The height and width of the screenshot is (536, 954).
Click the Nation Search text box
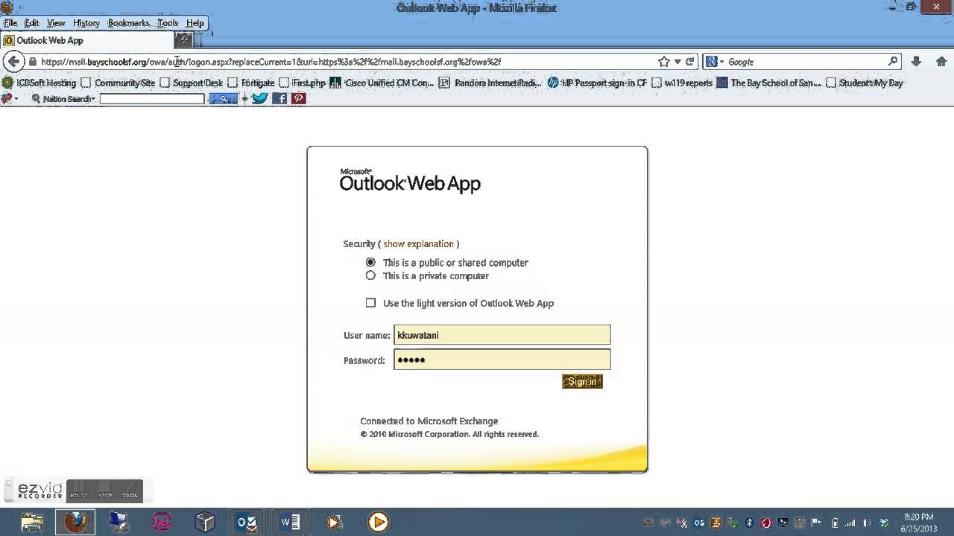(x=152, y=98)
